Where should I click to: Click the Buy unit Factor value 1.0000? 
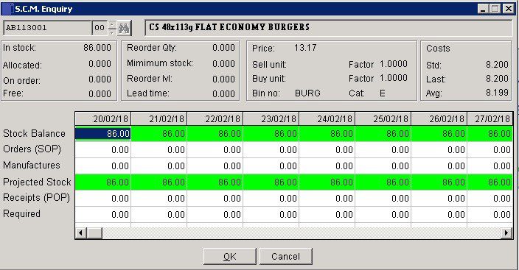tap(393, 78)
